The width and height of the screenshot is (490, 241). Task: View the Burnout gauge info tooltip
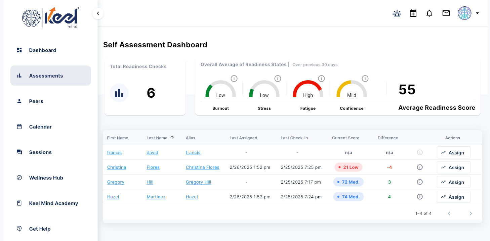tap(234, 78)
